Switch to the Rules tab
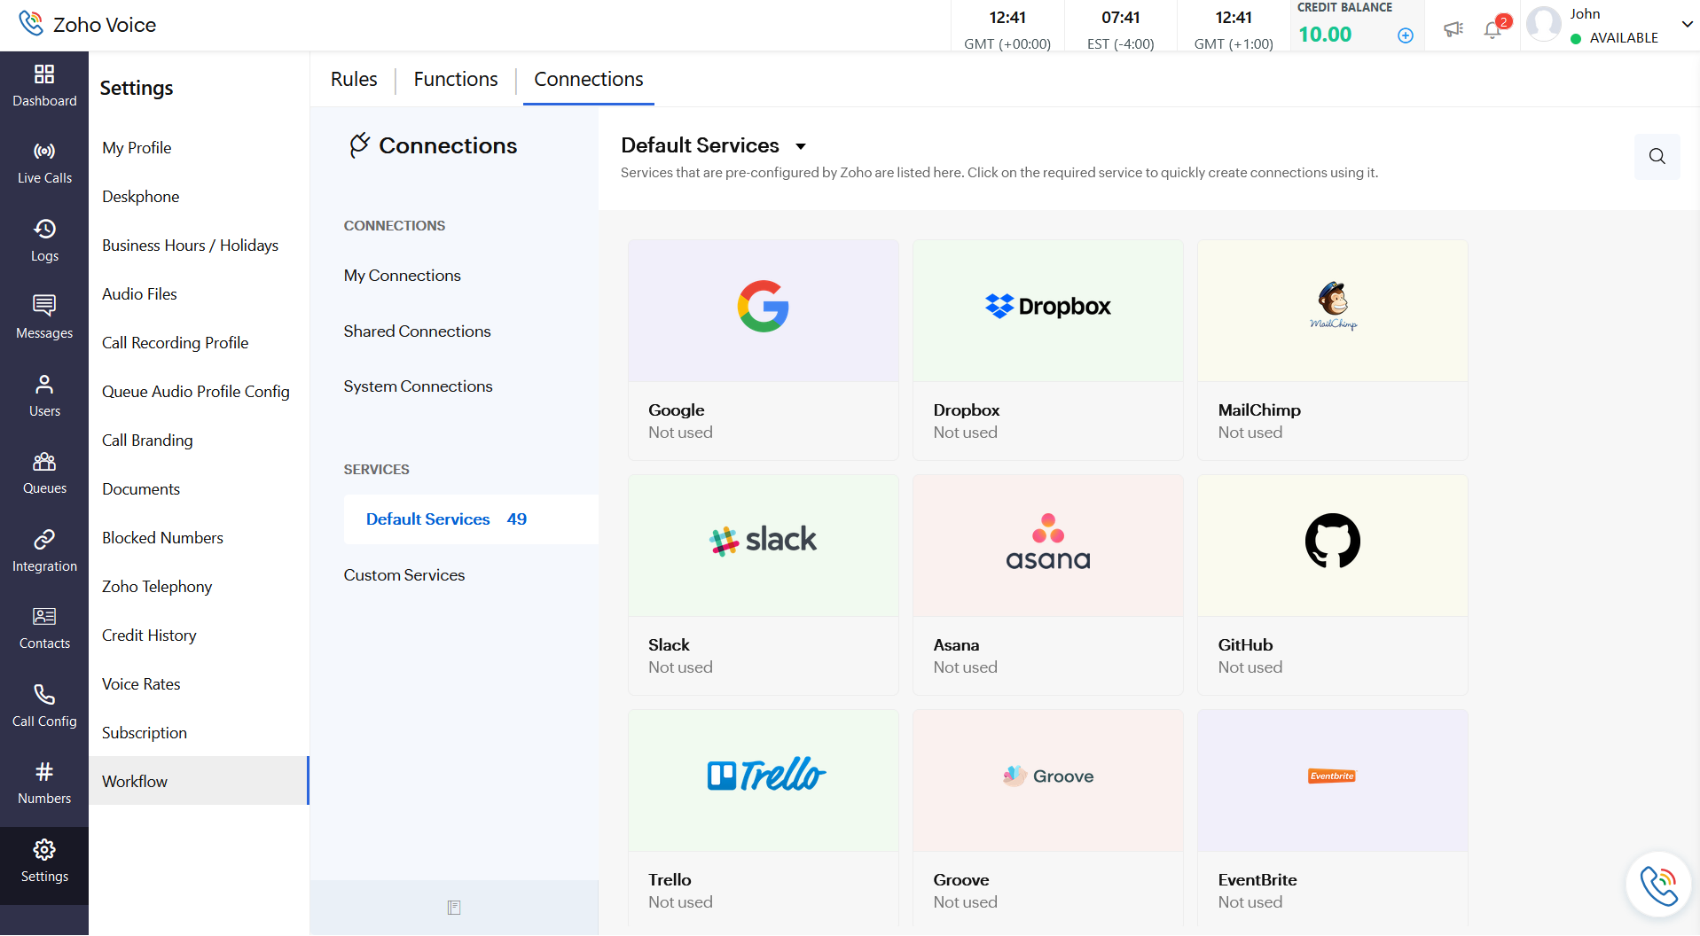1700x936 pixels. click(x=354, y=80)
